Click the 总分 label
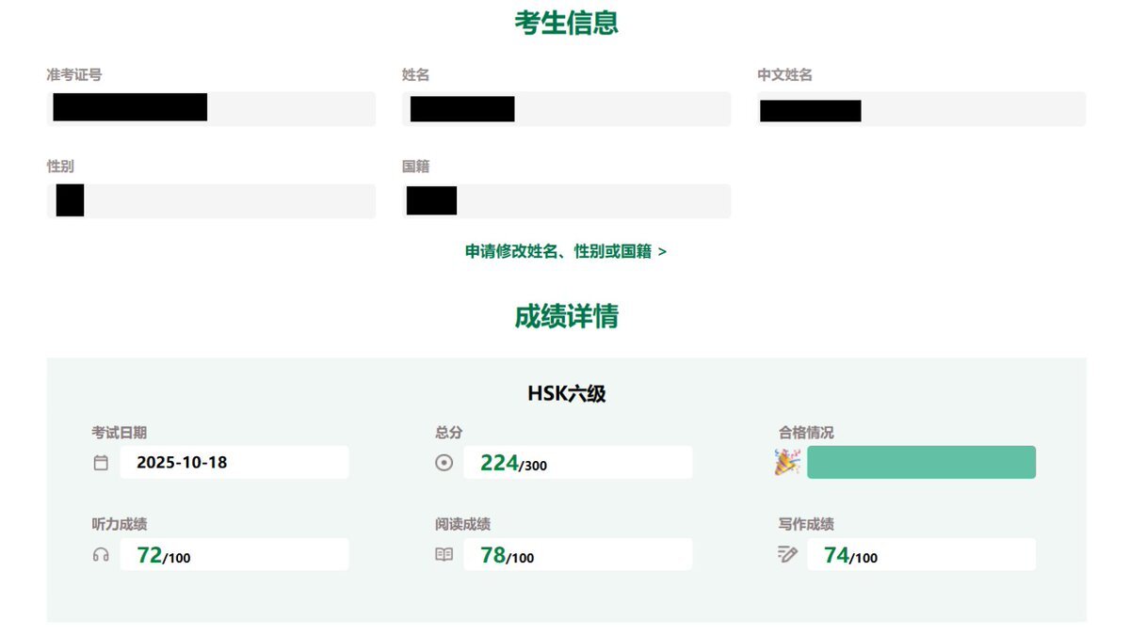1130x635 pixels. (448, 433)
